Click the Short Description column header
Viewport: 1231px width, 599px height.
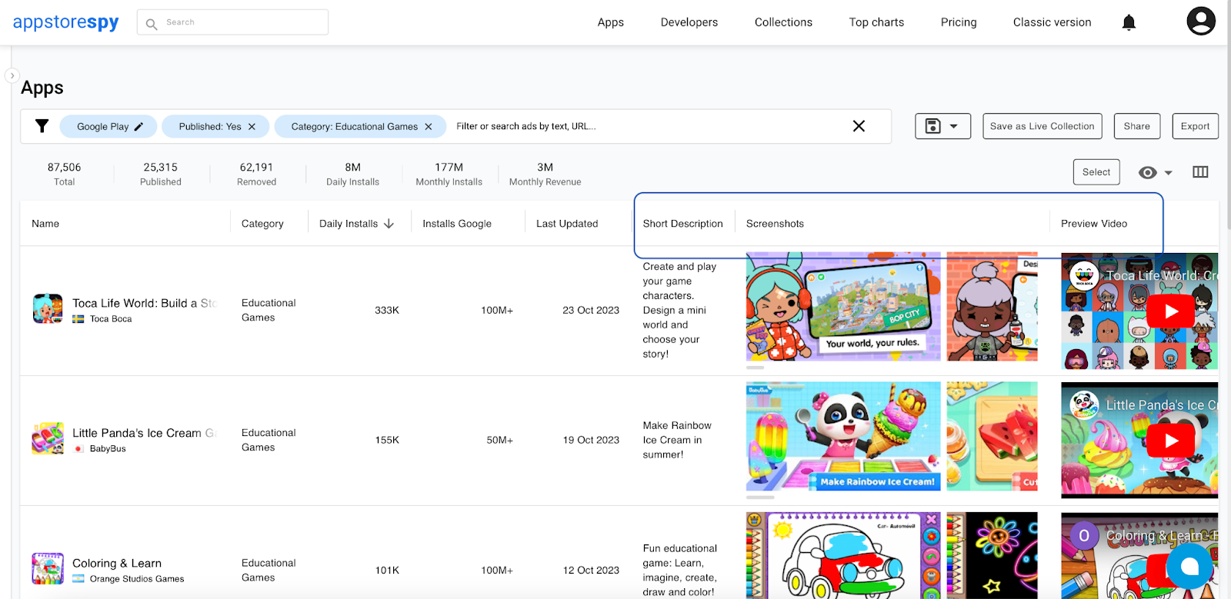tap(683, 224)
